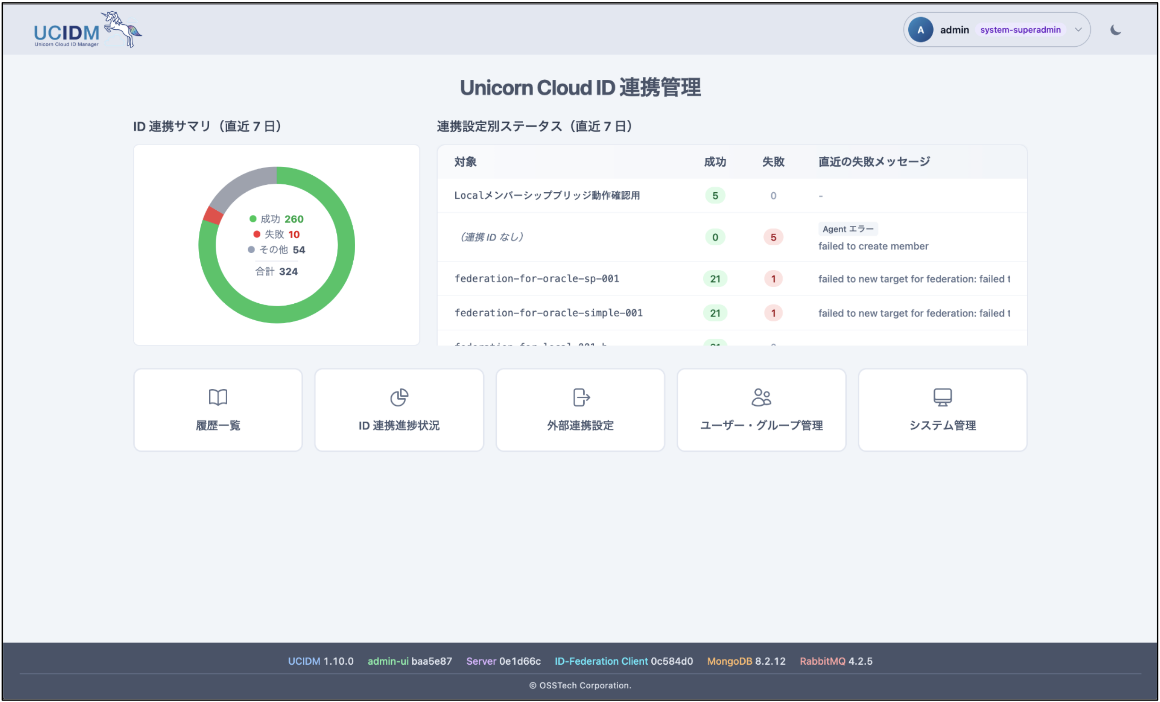Click the export icon for 外部連携設定

580,397
